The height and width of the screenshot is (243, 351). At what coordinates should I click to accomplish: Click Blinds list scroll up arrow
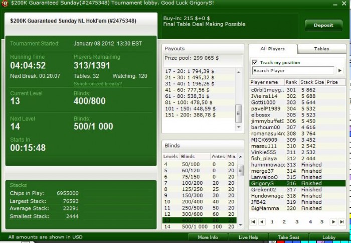(x=240, y=157)
